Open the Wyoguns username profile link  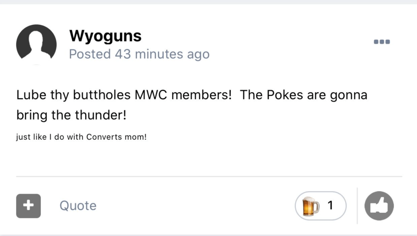pos(105,36)
